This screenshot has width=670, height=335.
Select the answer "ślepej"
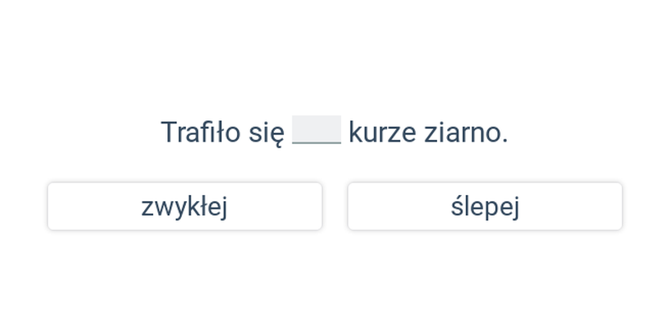pyautogui.click(x=485, y=206)
